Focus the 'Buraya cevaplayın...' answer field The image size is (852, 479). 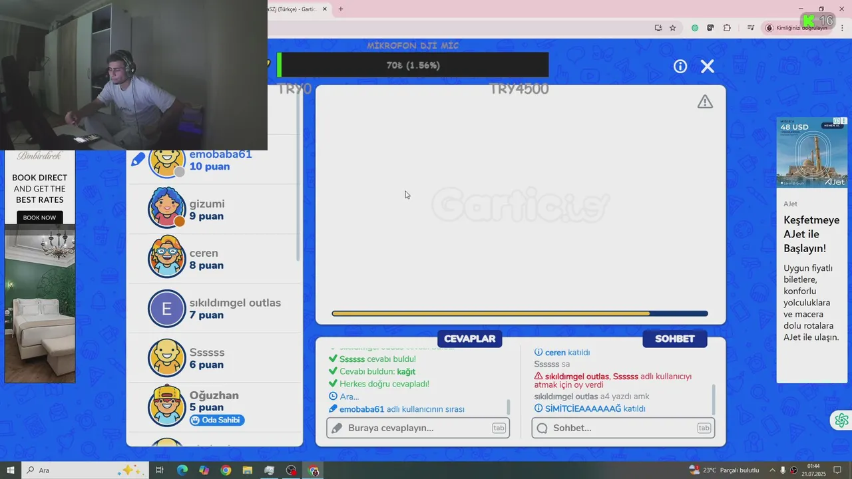click(418, 428)
